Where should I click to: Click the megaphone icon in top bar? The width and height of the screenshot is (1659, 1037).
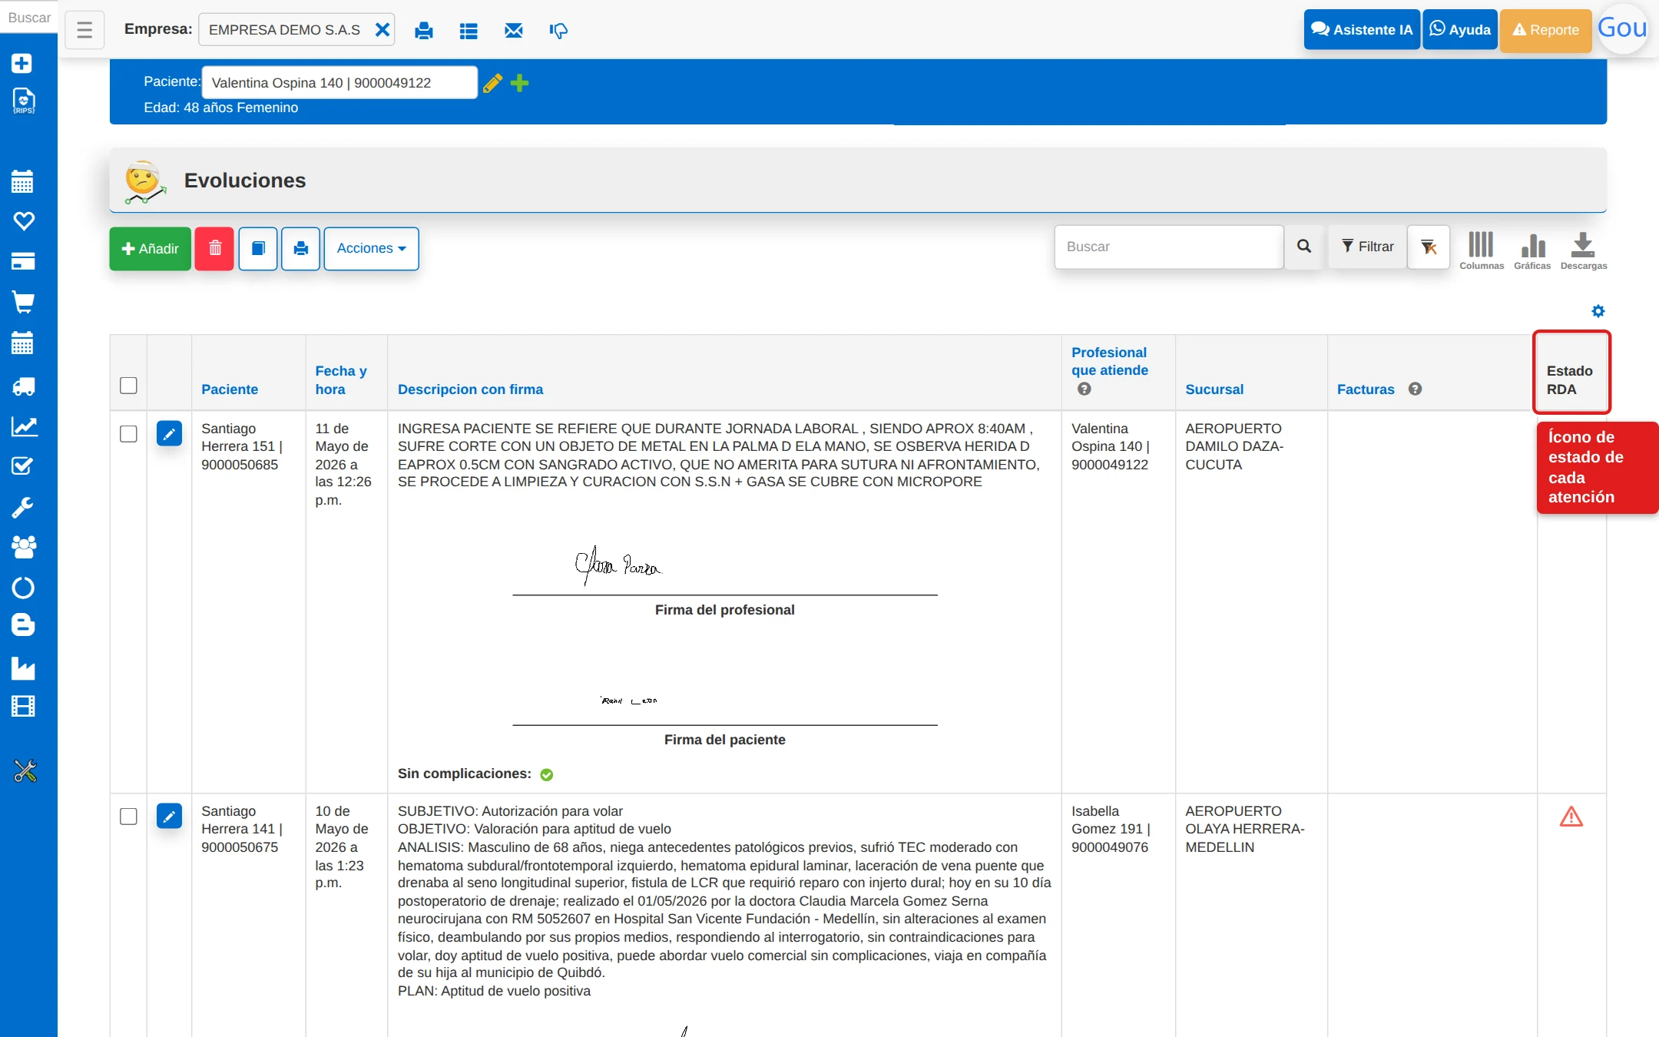tap(558, 31)
